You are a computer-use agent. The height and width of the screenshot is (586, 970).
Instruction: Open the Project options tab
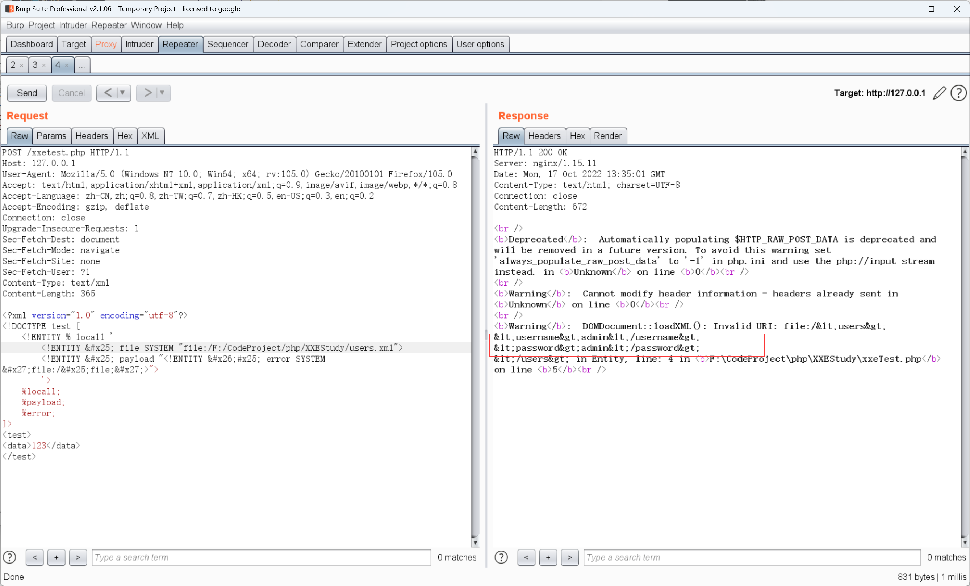click(x=419, y=44)
